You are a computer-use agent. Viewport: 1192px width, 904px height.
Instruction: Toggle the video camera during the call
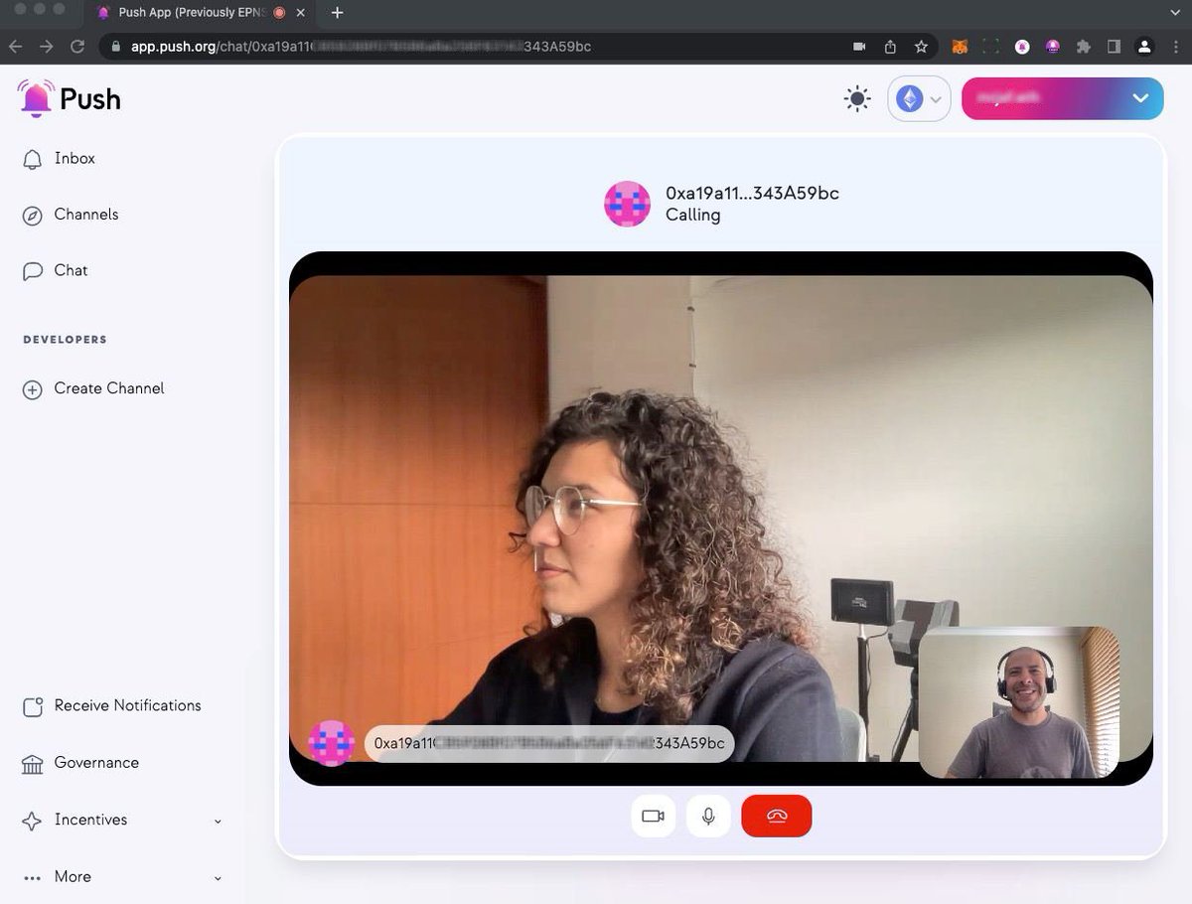(x=653, y=817)
